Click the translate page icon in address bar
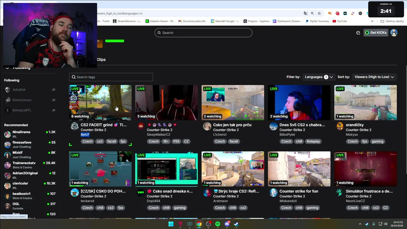The height and width of the screenshot is (229, 407). [306, 13]
